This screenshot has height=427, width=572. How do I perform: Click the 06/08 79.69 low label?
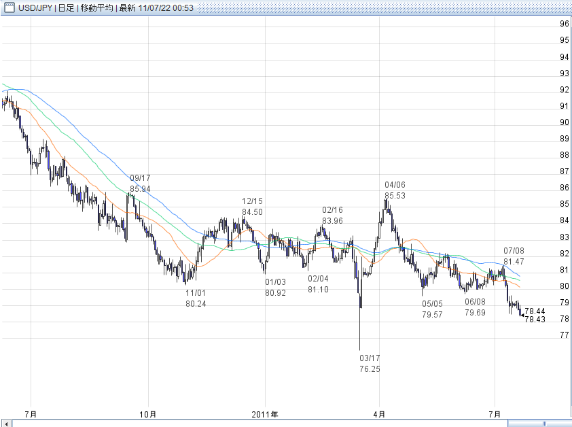point(475,307)
